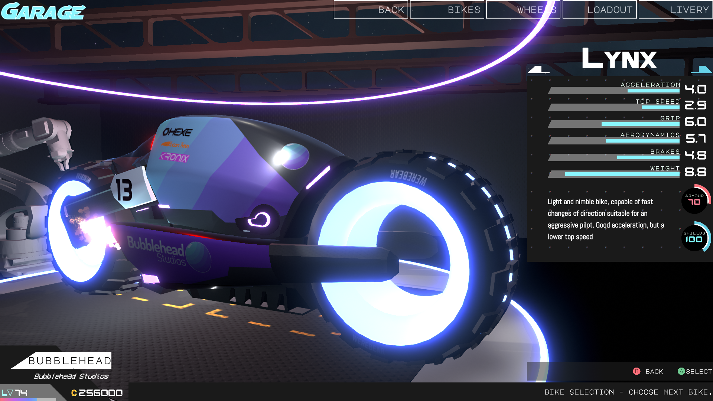
Task: Click the Garage logo title
Action: coord(43,11)
